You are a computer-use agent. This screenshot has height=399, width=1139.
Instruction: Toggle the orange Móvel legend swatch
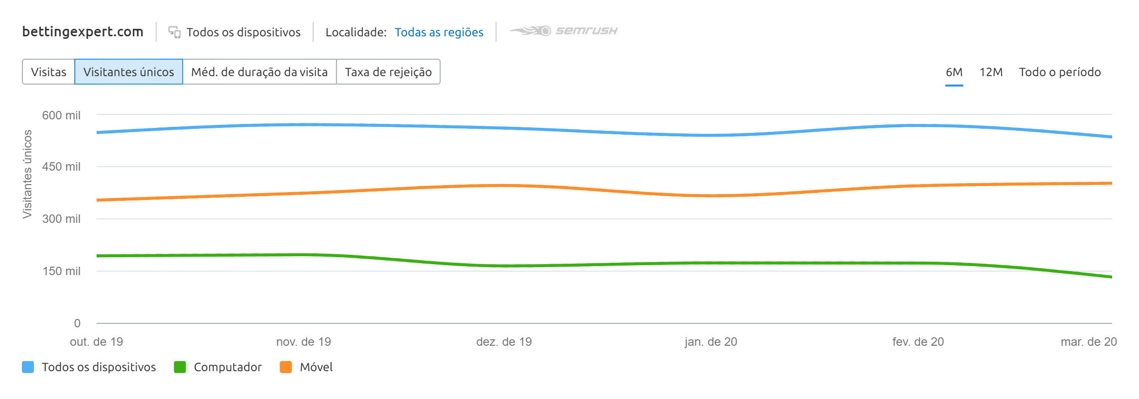(286, 367)
